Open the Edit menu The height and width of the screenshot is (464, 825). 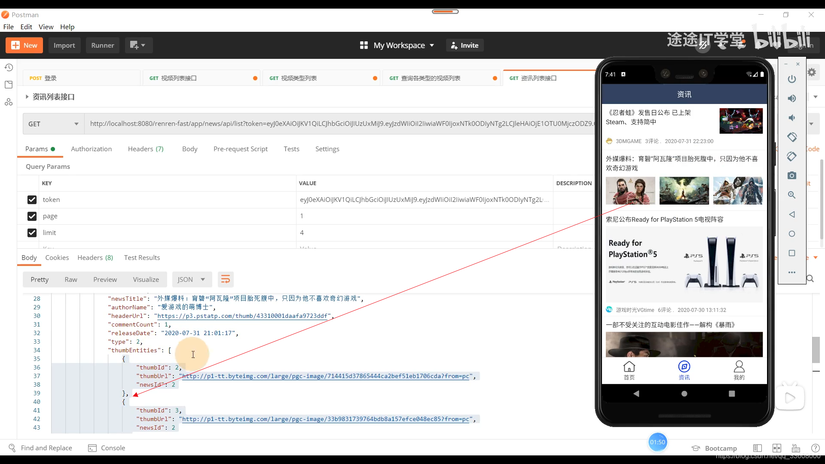pyautogui.click(x=26, y=27)
